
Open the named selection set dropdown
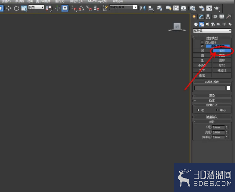124,7
